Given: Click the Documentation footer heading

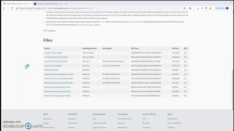Looking at the screenshot, I should 99,114.
